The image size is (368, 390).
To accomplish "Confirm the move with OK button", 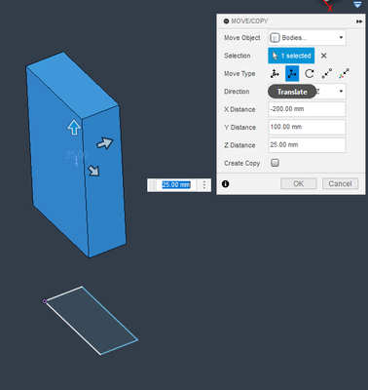I will (x=299, y=183).
